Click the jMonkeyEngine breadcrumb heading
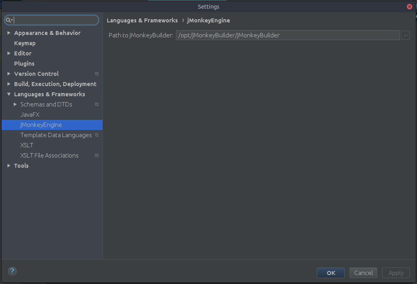 208,20
